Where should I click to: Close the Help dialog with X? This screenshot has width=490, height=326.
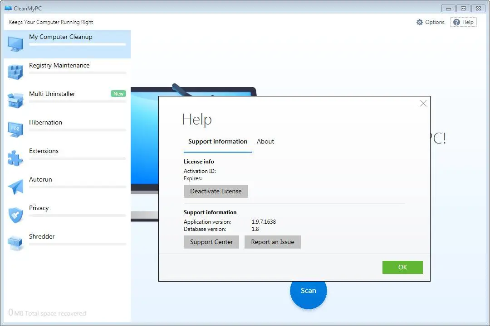pos(423,103)
